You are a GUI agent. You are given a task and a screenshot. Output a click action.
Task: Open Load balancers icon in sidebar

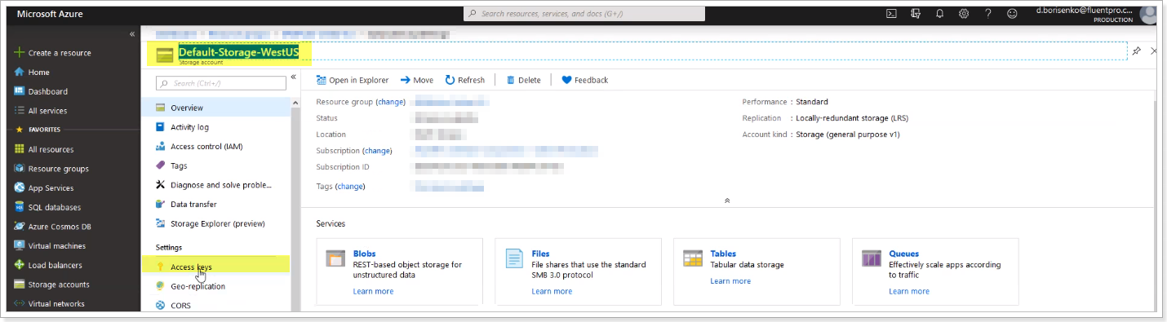tap(20, 265)
